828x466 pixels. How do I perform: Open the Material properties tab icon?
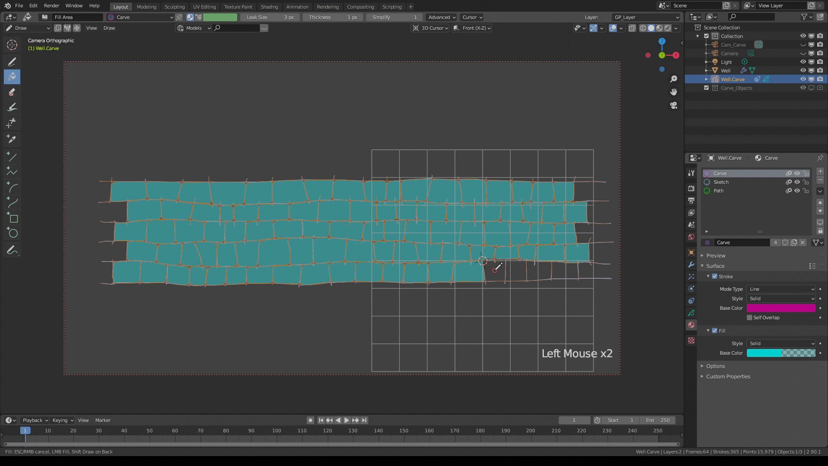[x=691, y=325]
